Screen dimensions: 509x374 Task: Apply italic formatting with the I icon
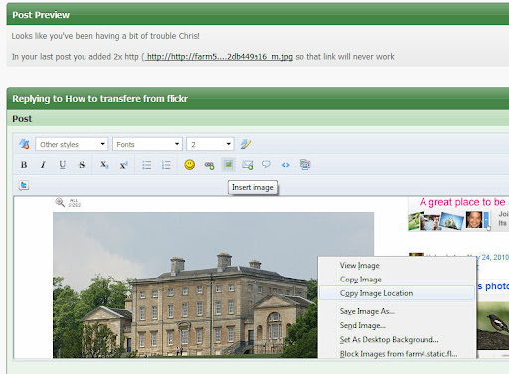click(x=43, y=165)
